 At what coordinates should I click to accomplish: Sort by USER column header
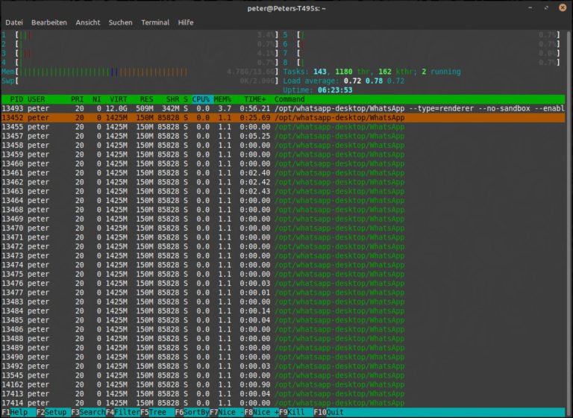tap(36, 99)
